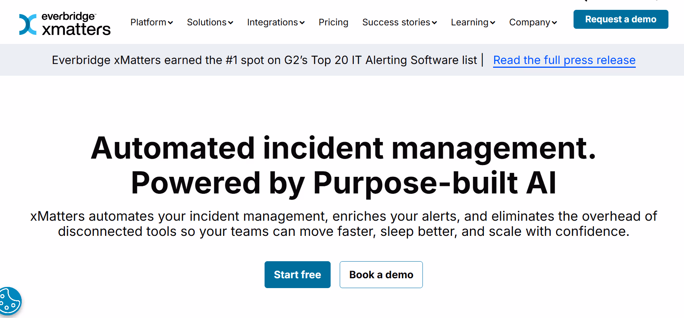Expand the chevron next to Platform
684x318 pixels.
170,23
